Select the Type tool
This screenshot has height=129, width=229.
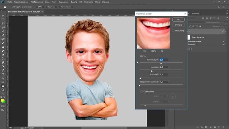coord(3,74)
